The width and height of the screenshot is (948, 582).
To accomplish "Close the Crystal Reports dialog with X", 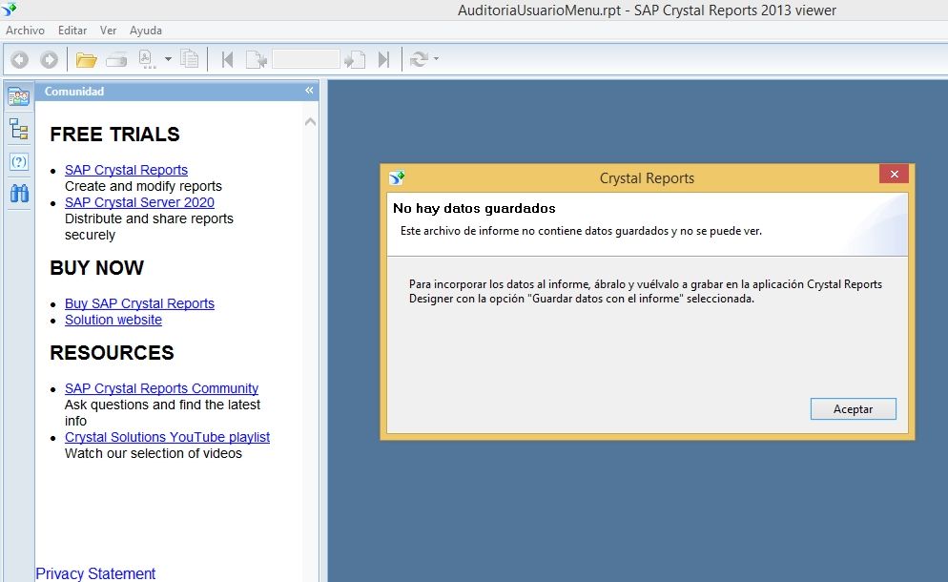I will (895, 175).
